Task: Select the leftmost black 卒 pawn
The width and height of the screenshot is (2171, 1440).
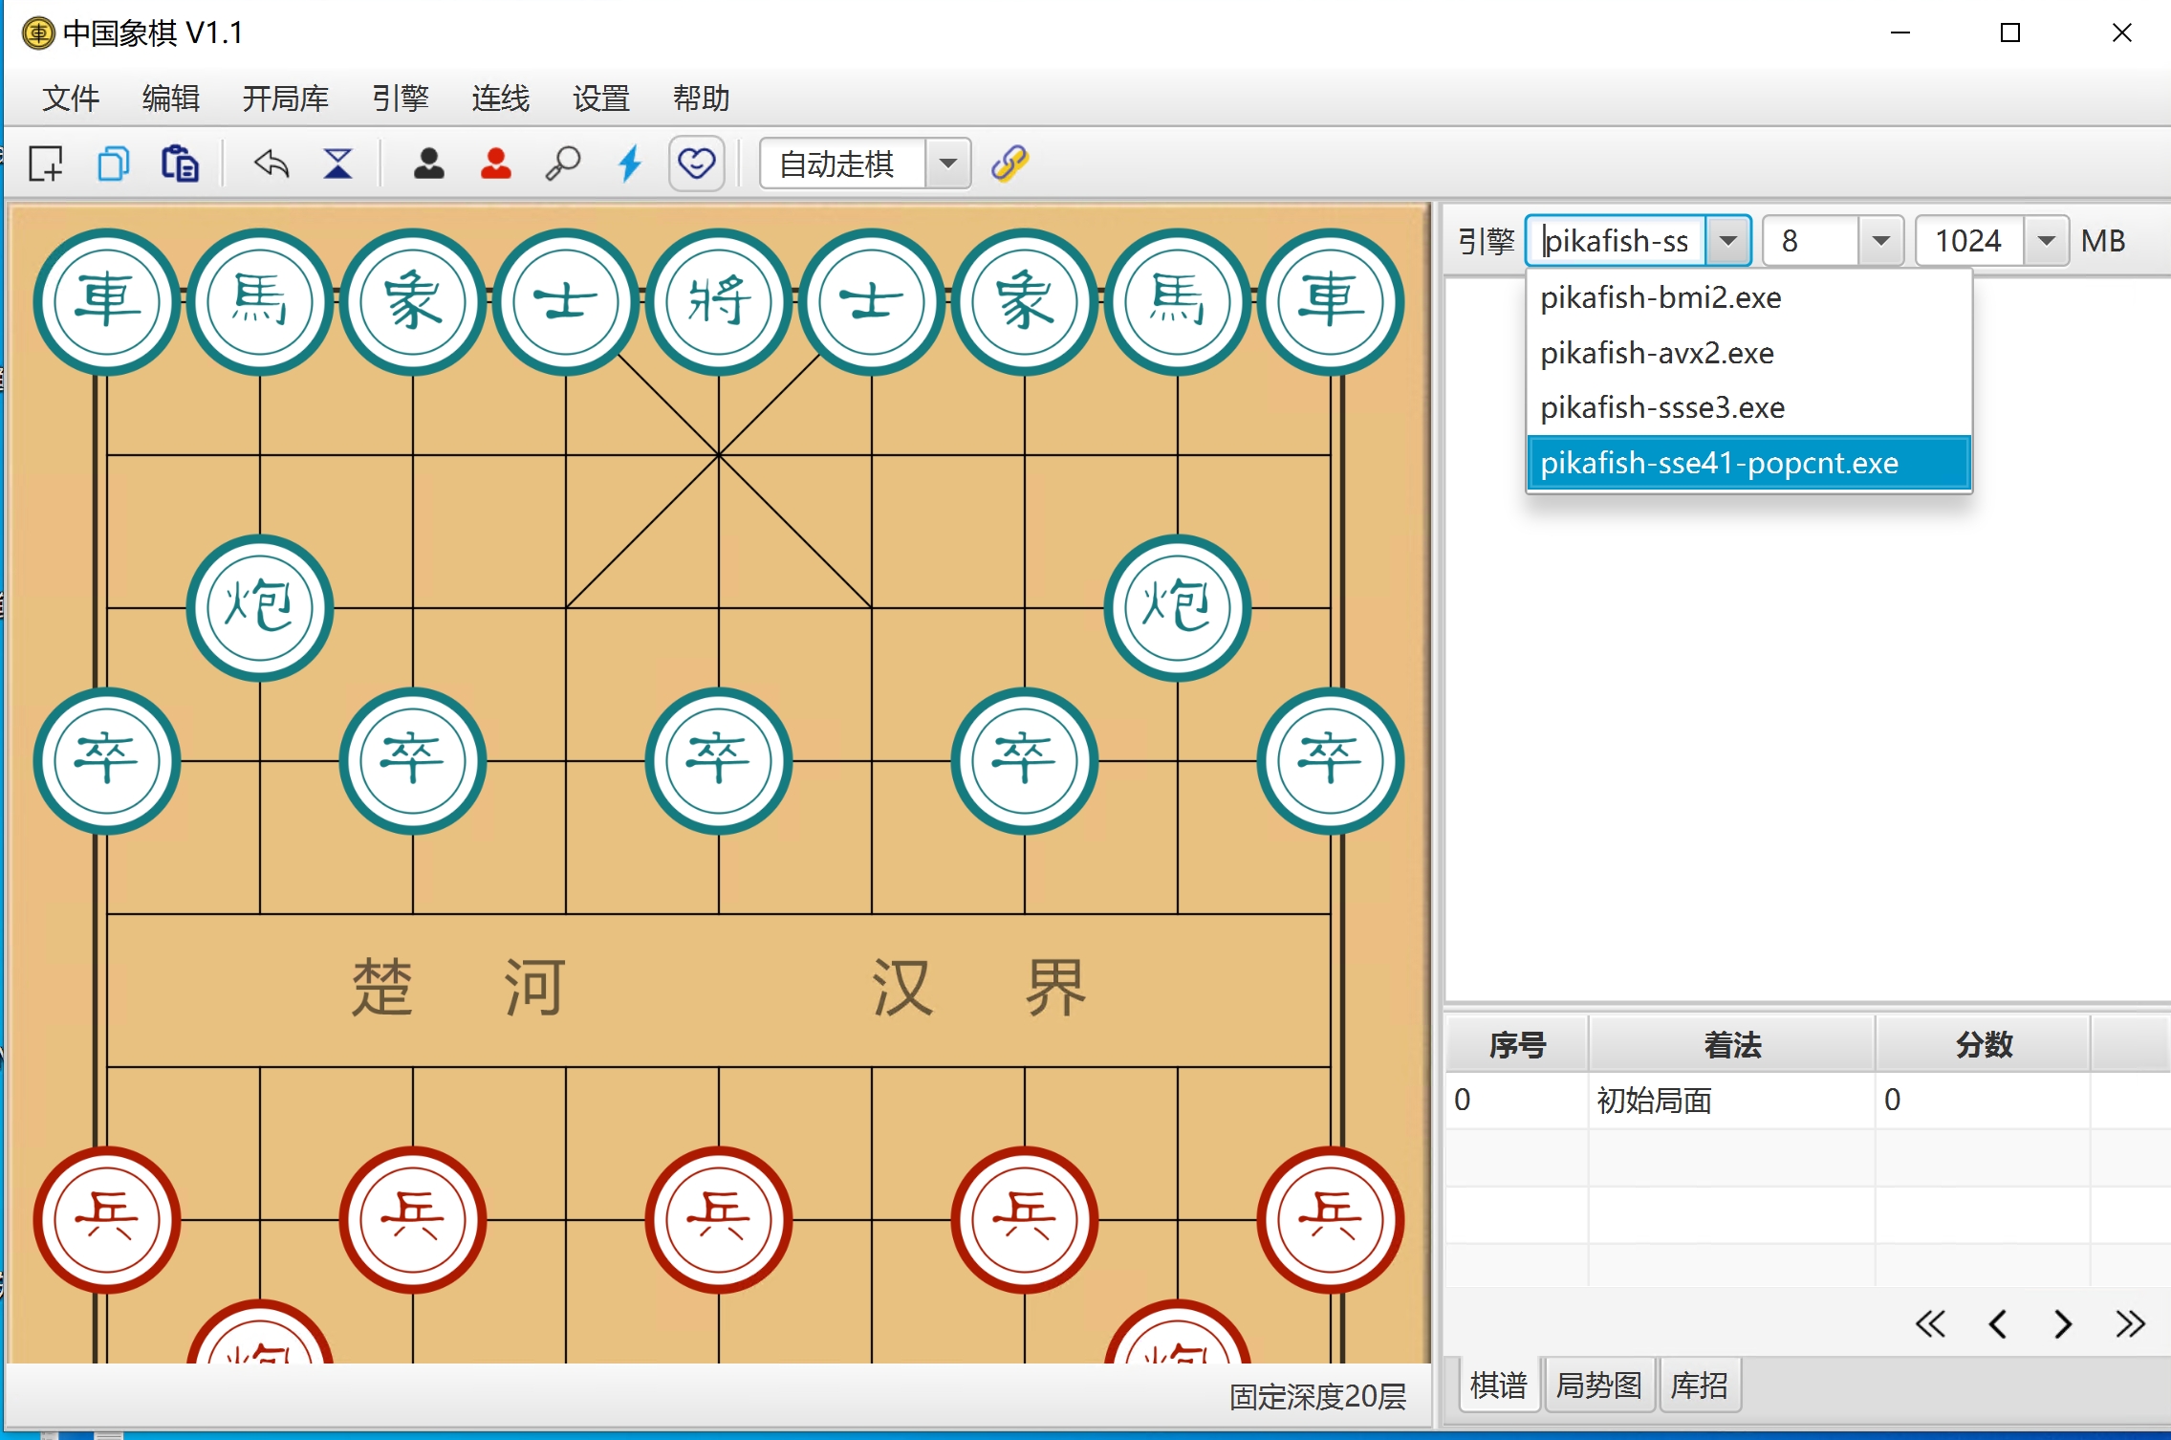Action: 107,761
